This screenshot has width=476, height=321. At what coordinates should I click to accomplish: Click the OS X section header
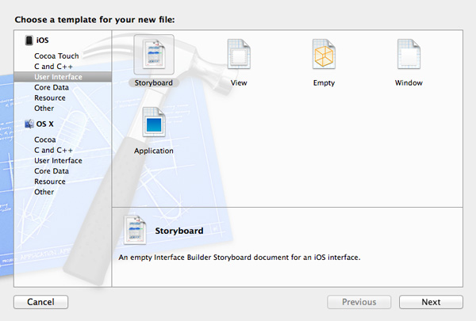click(44, 124)
